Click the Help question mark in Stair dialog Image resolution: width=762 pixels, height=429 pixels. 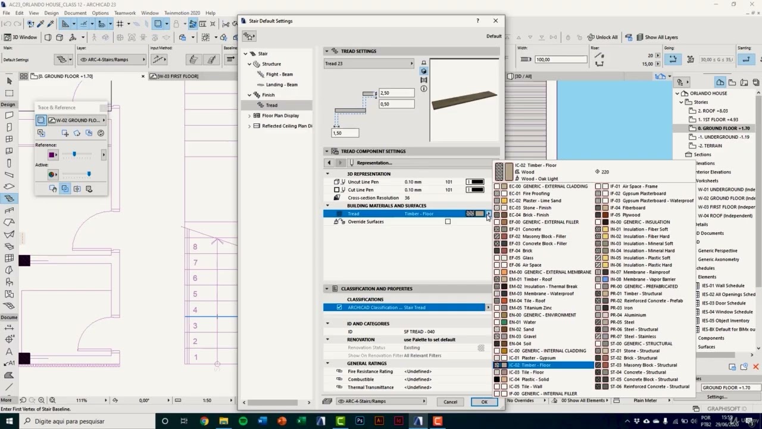(477, 21)
